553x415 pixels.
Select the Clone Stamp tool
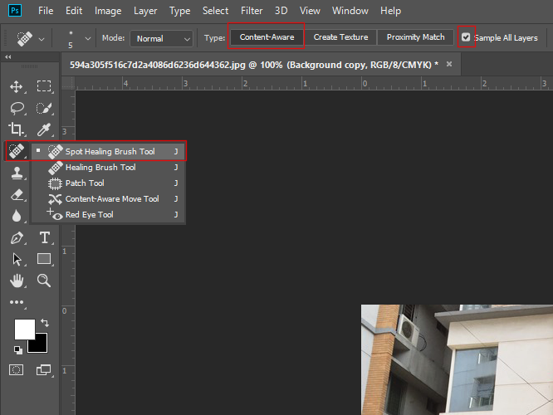[x=17, y=173]
